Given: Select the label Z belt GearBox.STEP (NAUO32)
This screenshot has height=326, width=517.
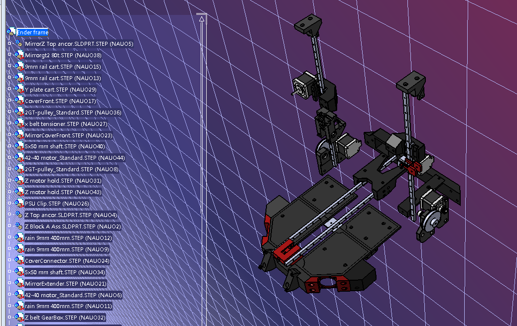Looking at the screenshot, I should pyautogui.click(x=65, y=318).
